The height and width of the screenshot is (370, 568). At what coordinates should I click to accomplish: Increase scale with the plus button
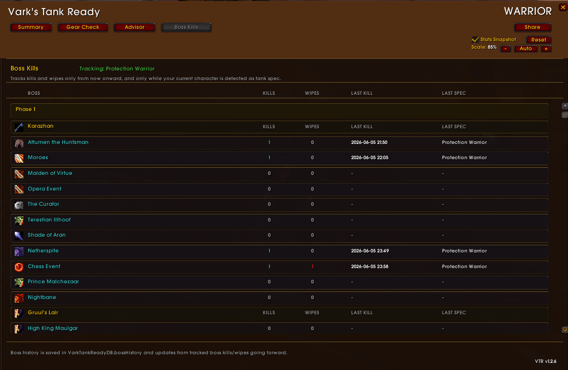coord(546,49)
